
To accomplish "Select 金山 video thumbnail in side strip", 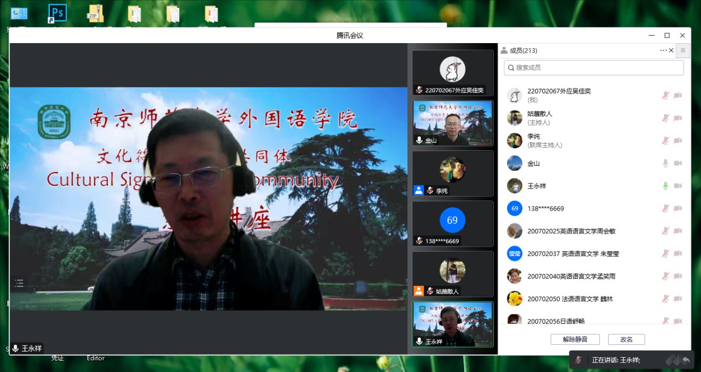I will (x=452, y=123).
